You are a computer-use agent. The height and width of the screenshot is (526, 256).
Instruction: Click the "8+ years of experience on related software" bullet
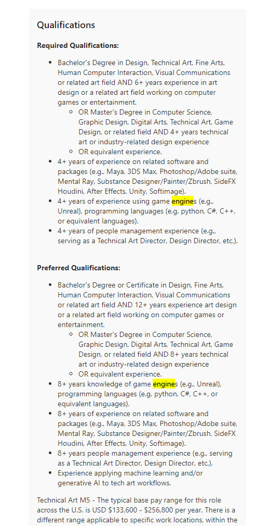click(x=147, y=429)
